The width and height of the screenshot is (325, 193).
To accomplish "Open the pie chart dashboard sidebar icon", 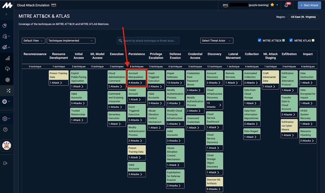I will point(5,26).
